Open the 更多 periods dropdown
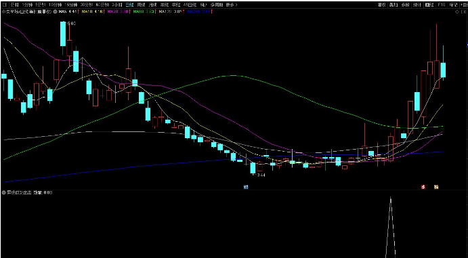This screenshot has width=468, height=258. coord(232,5)
